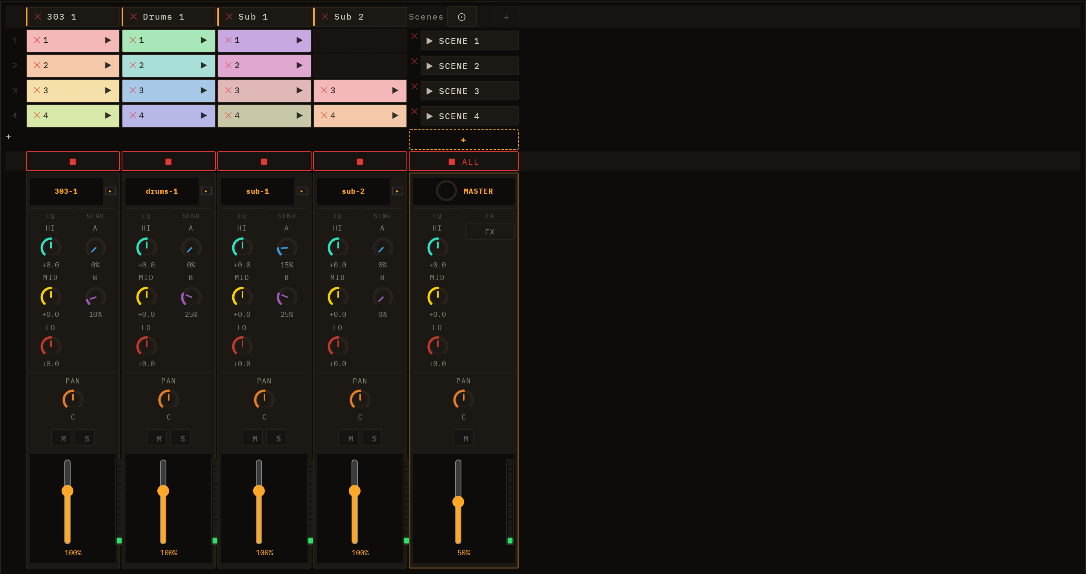Image resolution: width=1086 pixels, height=574 pixels.
Task: Stop the Drums 1 track clips
Action: (169, 162)
